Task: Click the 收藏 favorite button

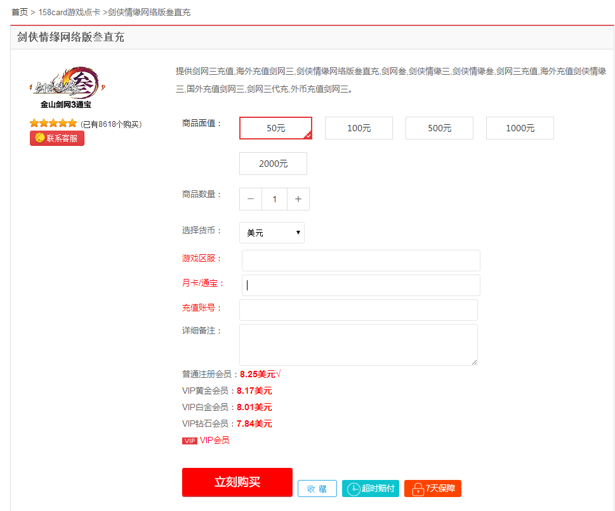Action: (x=317, y=489)
